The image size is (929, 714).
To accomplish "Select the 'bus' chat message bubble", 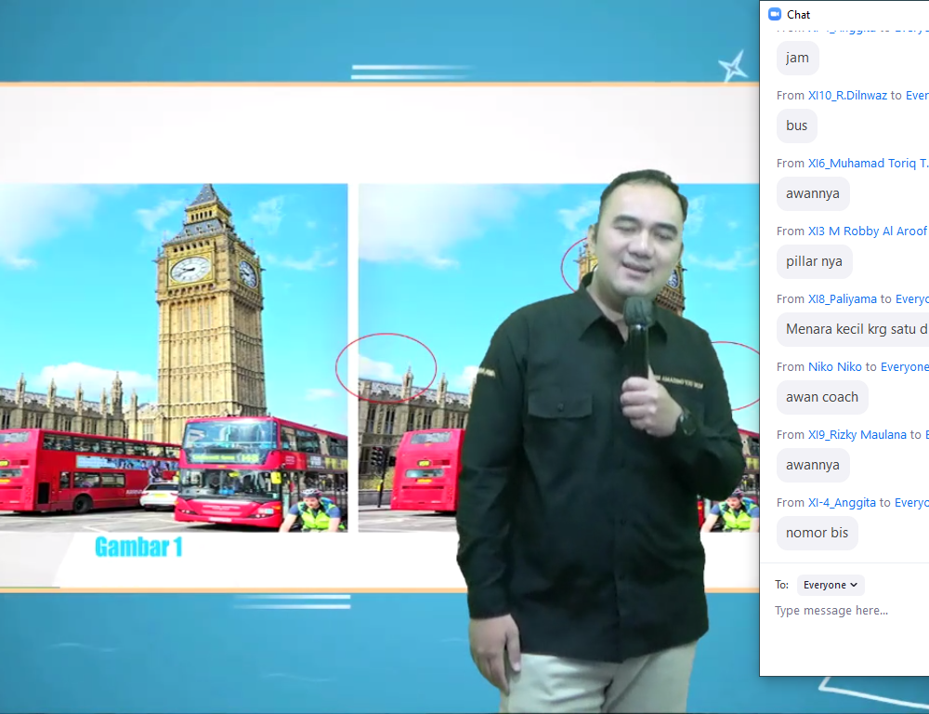I will (x=797, y=126).
